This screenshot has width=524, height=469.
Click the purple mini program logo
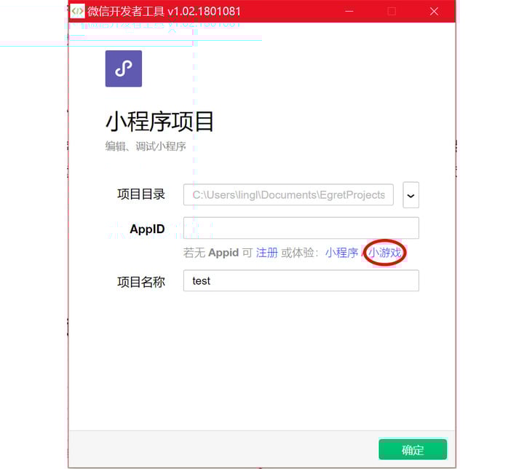[124, 68]
